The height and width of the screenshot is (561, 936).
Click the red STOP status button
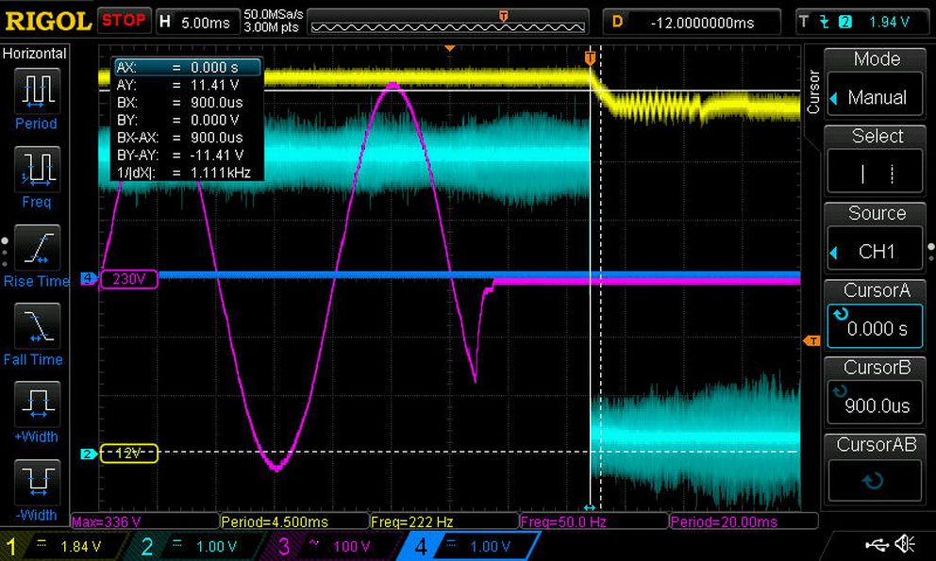tap(124, 21)
